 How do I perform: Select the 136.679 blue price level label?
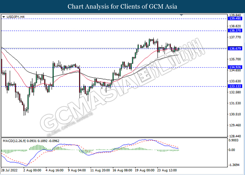[x=235, y=49]
